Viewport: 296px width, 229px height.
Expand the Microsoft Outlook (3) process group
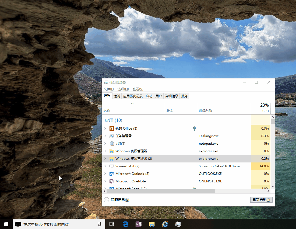click(105, 174)
